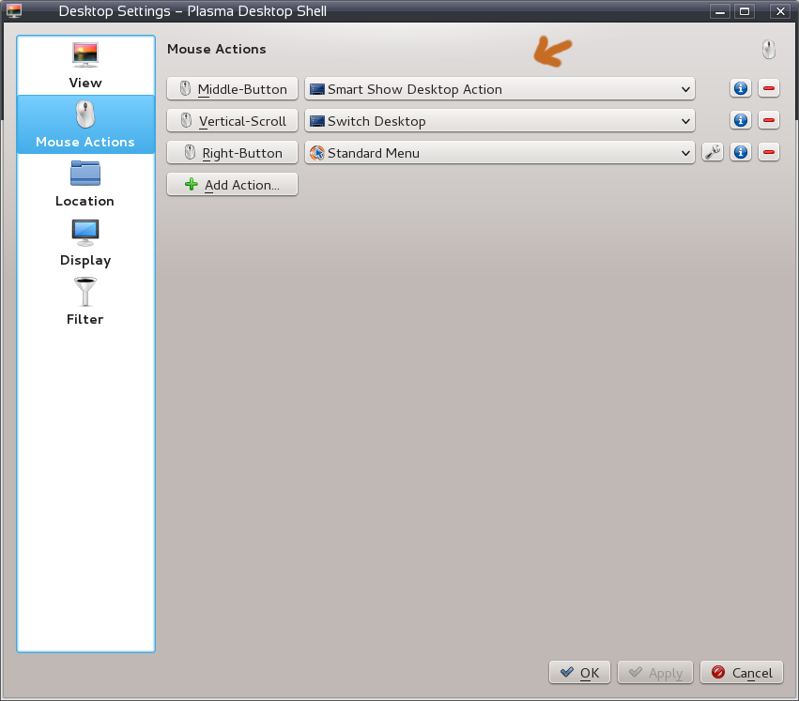Open the Smart Show Desktop Action dropdown
The width and height of the screenshot is (799, 701).
[x=499, y=89]
